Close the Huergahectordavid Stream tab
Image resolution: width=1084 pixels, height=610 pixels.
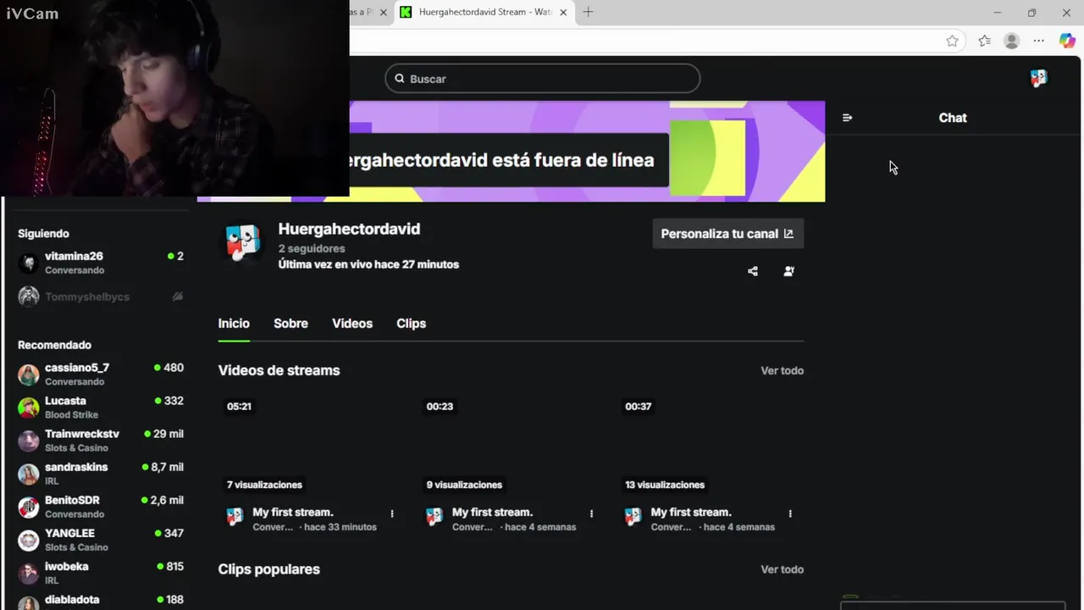(563, 12)
